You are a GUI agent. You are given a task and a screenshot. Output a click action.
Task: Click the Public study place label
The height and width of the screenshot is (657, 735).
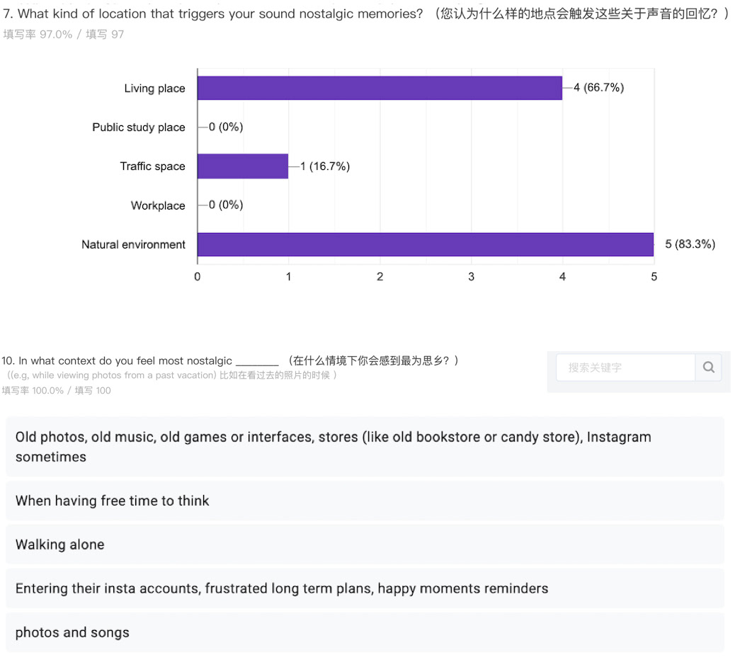coord(139,127)
